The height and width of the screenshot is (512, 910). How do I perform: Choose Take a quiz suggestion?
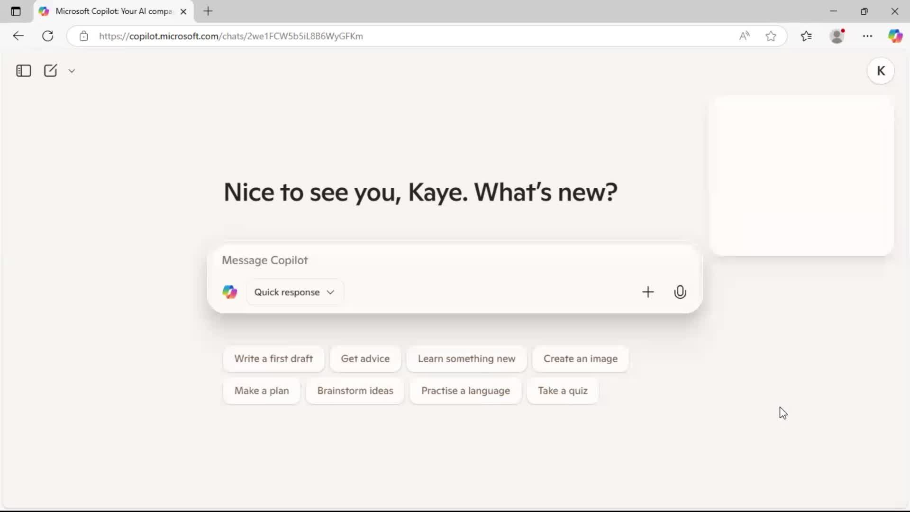pos(563,391)
